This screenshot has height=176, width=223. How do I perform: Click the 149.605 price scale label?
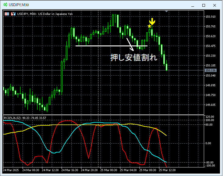coord(211,105)
